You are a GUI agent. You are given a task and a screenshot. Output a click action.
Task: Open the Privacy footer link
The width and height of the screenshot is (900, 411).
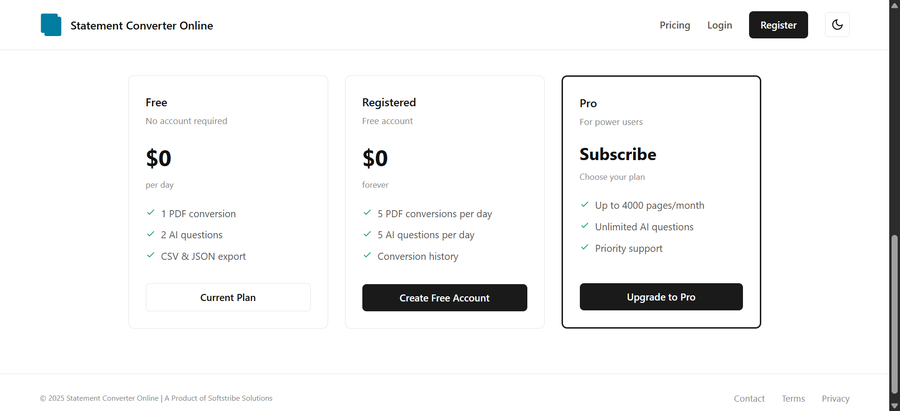835,398
